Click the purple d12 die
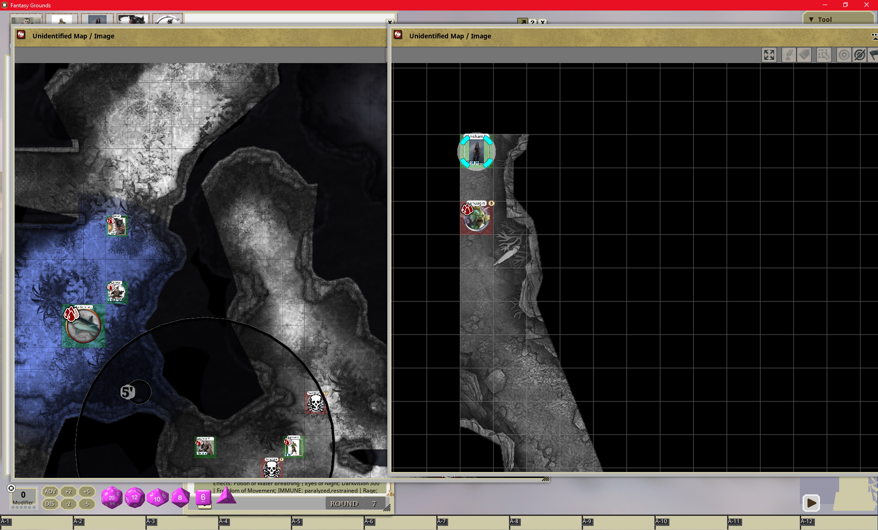The image size is (878, 530). [x=134, y=498]
